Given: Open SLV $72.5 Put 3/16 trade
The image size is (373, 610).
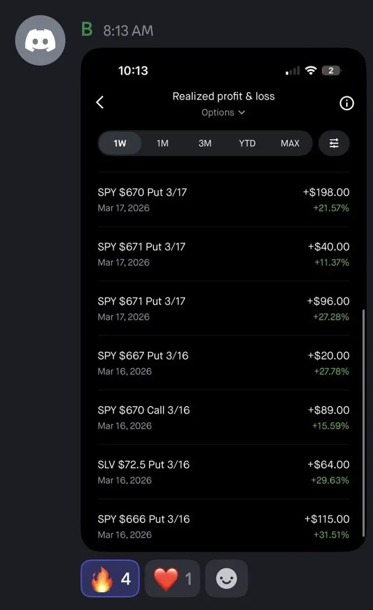Looking at the screenshot, I should [x=223, y=471].
